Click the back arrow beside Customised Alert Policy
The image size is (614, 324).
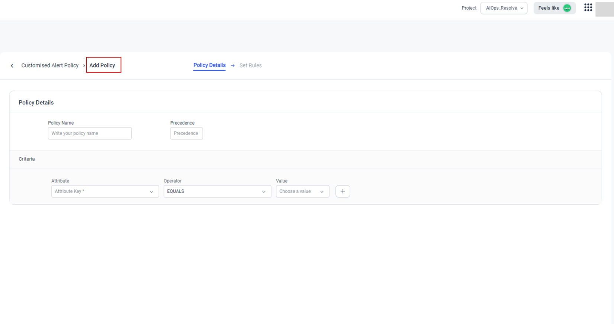point(12,66)
